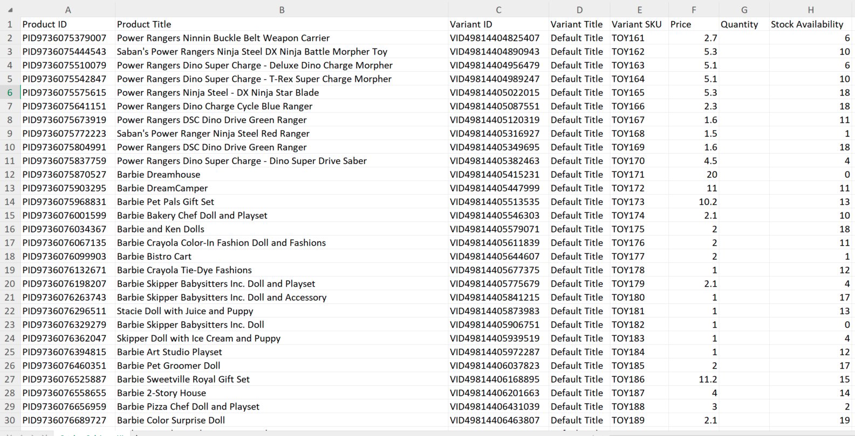Image resolution: width=855 pixels, height=436 pixels.
Task: Select column D header
Action: pyautogui.click(x=579, y=10)
